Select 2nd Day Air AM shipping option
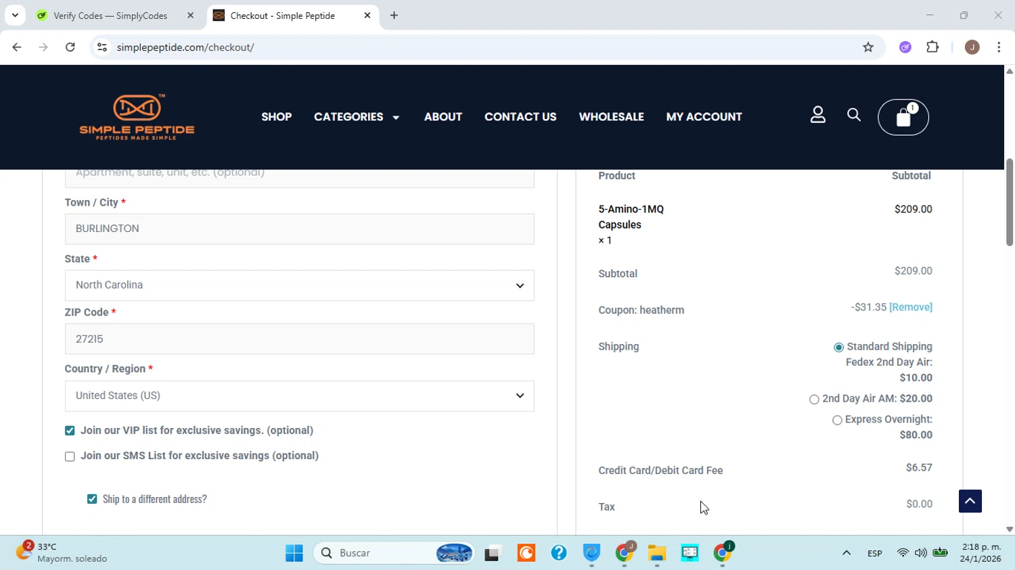This screenshot has width=1015, height=570. [x=814, y=400]
